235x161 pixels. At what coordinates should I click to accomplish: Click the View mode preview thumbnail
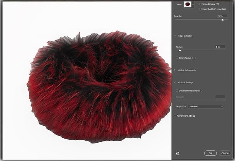pos(188,5)
